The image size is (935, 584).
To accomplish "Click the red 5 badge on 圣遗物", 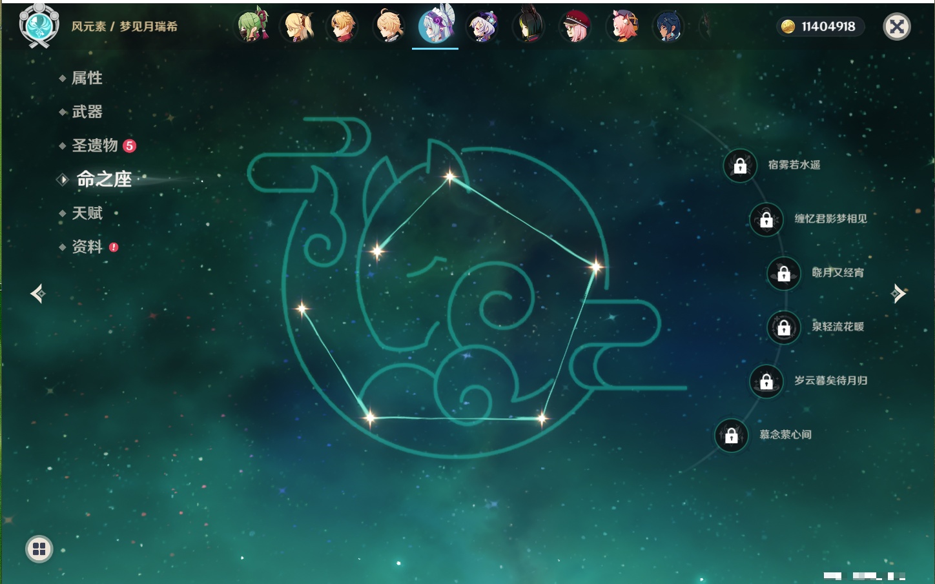I will 129,146.
